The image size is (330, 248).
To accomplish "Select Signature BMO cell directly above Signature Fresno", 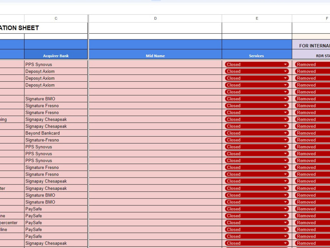I will [56, 99].
